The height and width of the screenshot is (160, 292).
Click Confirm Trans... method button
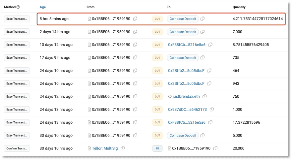(x=17, y=148)
